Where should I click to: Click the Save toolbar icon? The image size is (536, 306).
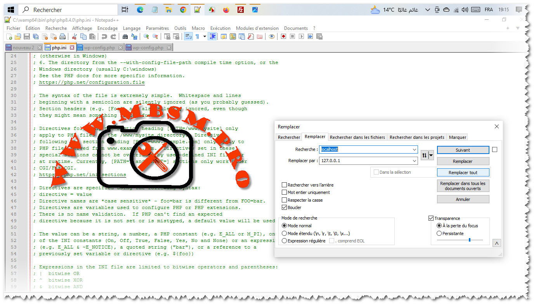pyautogui.click(x=27, y=36)
